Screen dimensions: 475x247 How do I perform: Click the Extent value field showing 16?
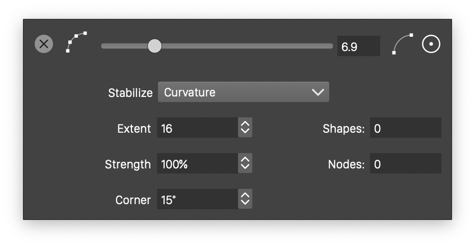click(197, 128)
